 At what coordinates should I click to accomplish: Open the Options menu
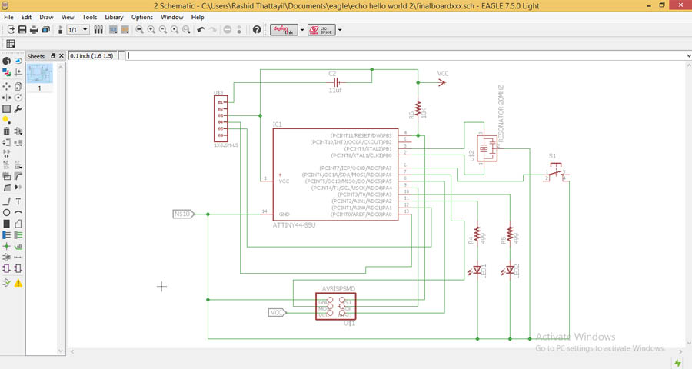tap(142, 17)
